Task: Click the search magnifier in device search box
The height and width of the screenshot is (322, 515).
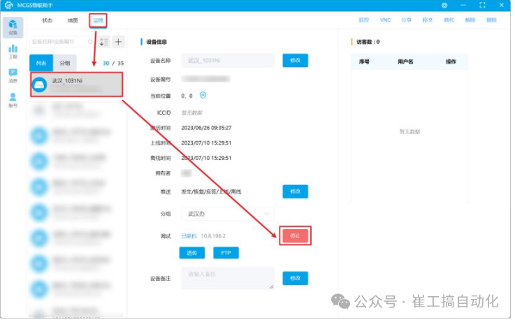Action: tap(90, 42)
